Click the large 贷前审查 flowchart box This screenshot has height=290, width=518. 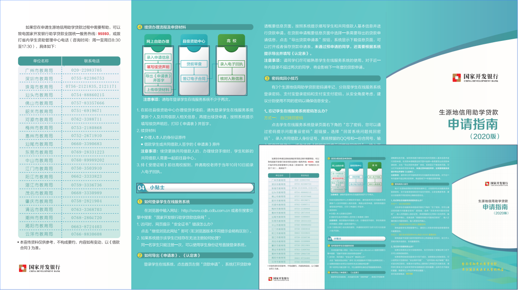194,64
